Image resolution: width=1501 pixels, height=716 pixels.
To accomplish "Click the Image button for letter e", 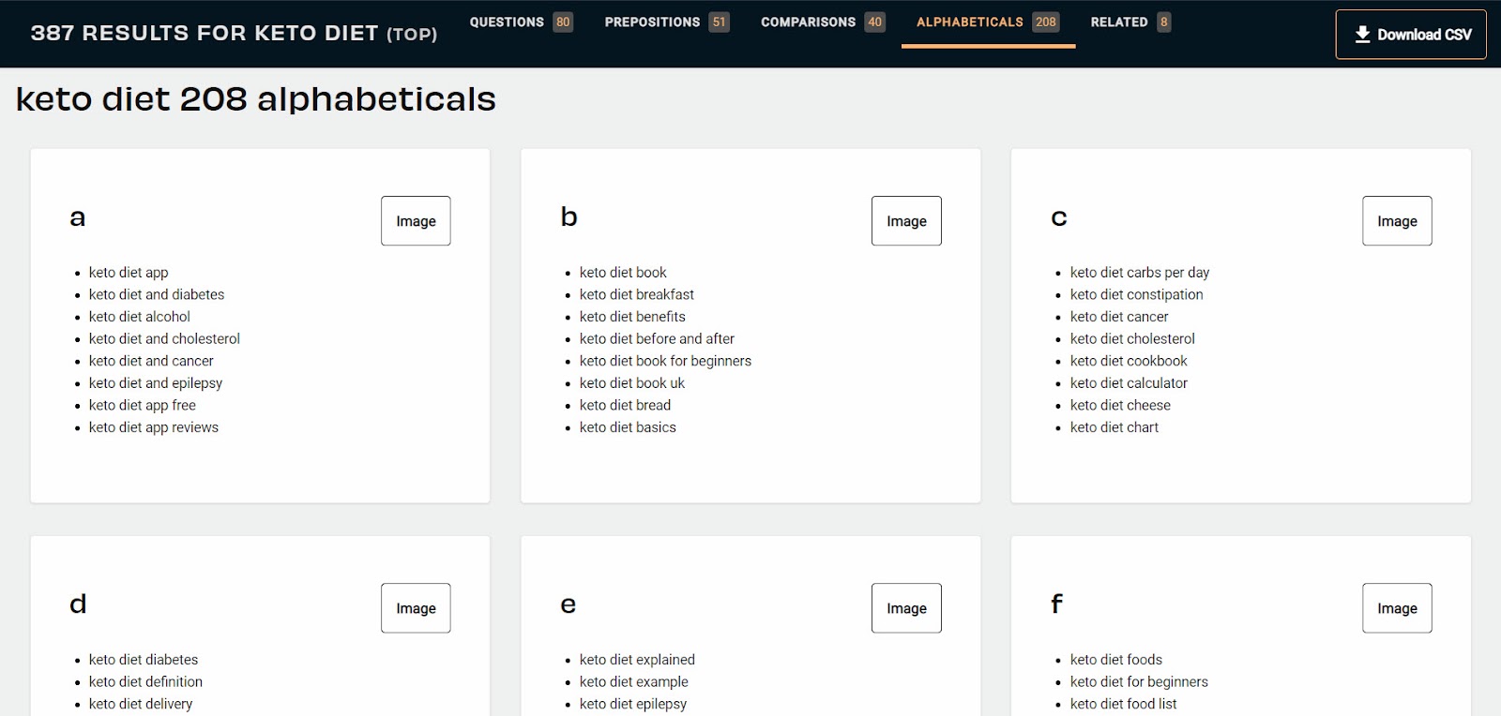I will pos(906,608).
